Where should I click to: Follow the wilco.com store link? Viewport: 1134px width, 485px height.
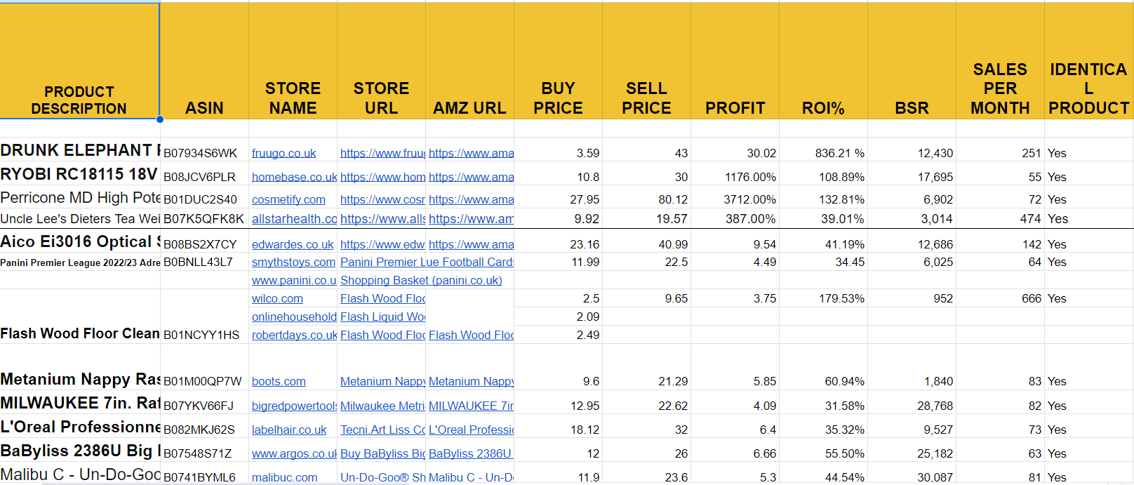coord(277,298)
